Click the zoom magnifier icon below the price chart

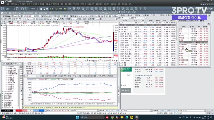(86, 61)
